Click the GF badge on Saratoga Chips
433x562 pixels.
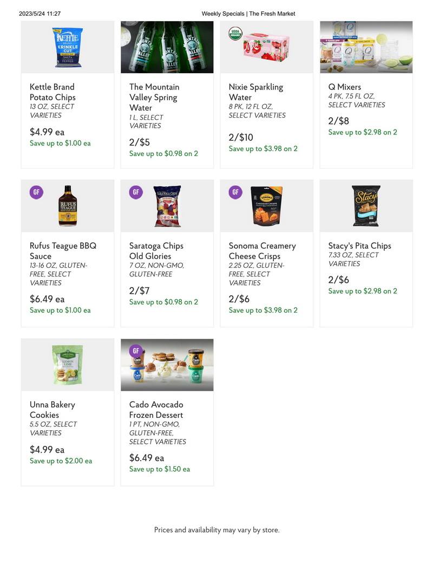[136, 192]
